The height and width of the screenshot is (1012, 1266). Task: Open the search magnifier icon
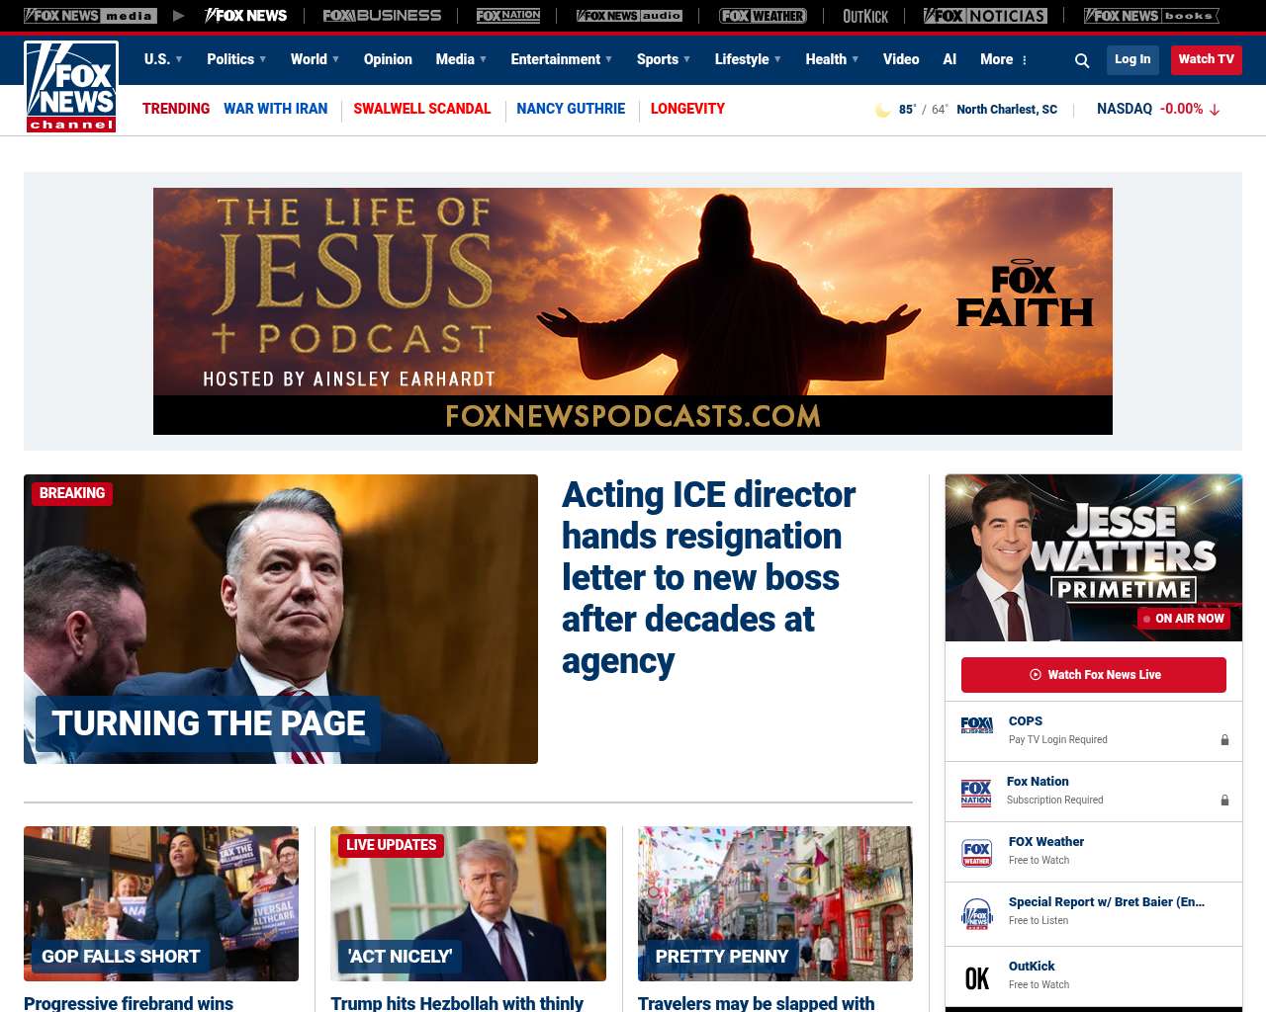point(1082,60)
